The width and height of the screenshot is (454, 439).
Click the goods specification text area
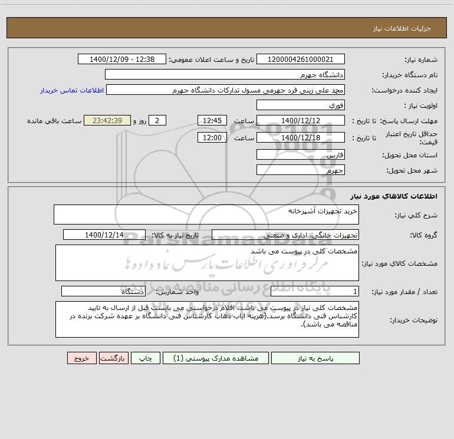(207, 263)
